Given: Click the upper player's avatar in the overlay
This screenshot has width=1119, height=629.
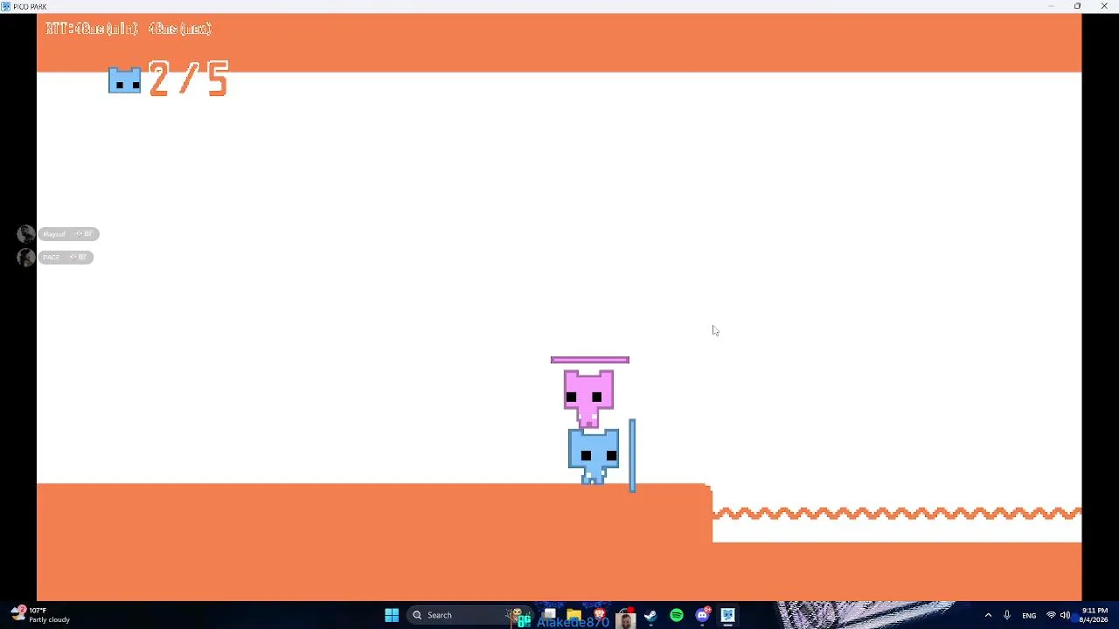Looking at the screenshot, I should [x=25, y=234].
